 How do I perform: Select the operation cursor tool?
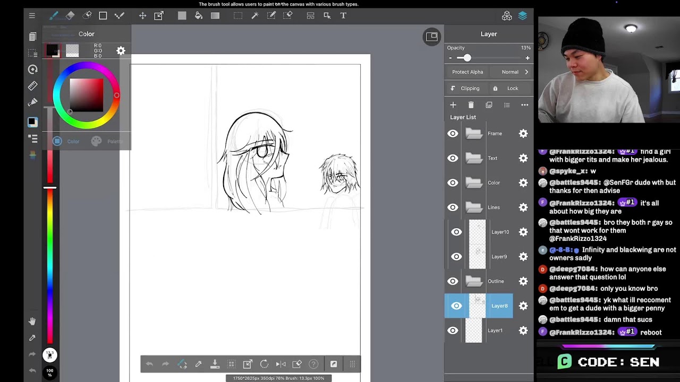tap(327, 16)
